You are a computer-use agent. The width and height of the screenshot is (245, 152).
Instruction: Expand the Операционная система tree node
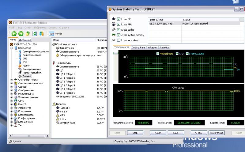[x=11, y=83]
